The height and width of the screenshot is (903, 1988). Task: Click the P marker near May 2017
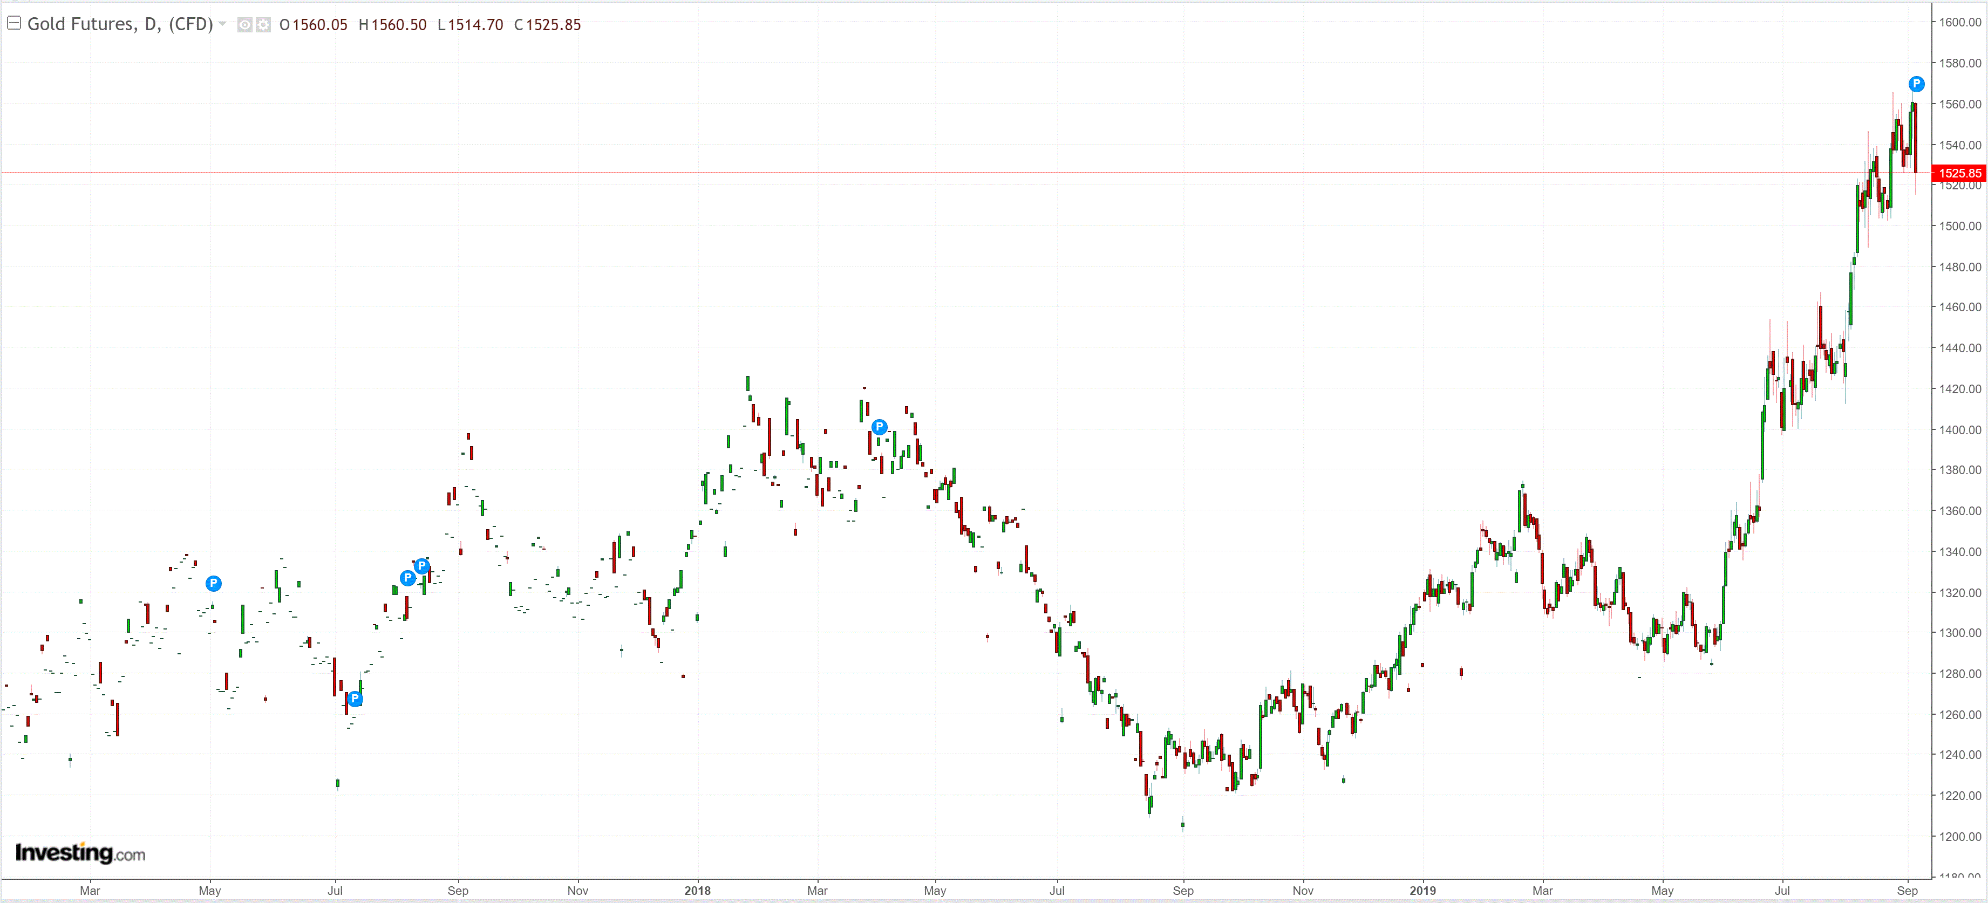[214, 583]
